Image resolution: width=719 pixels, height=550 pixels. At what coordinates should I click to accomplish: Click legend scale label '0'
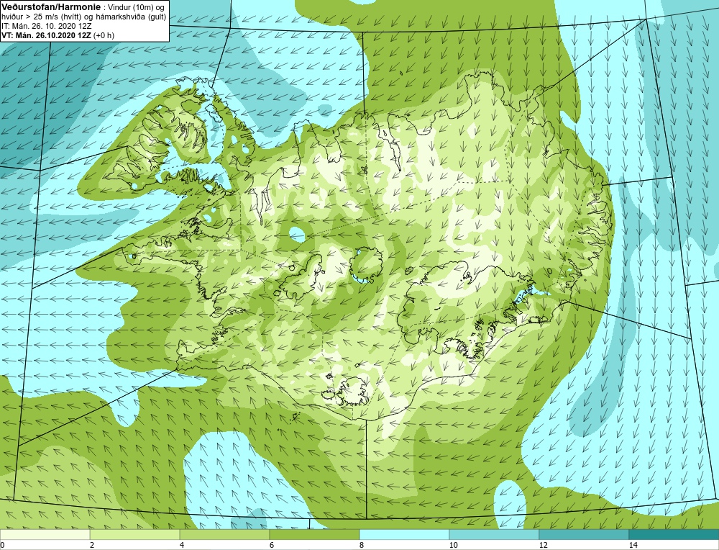point(2,545)
